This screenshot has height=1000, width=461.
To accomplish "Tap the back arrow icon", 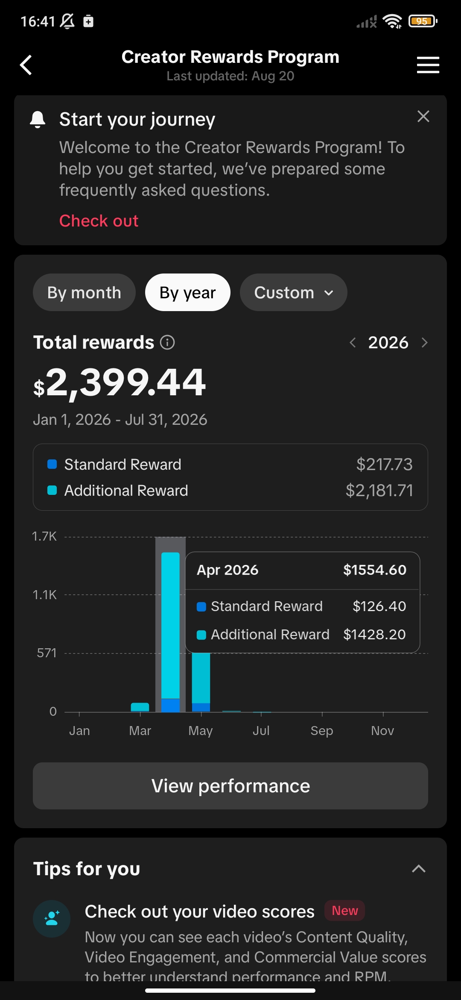I will click(26, 65).
